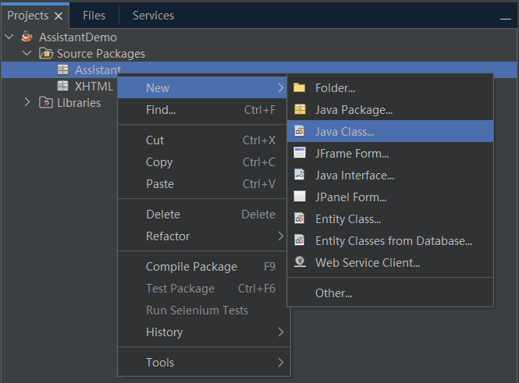Image resolution: width=519 pixels, height=383 pixels.
Task: Collapse the Source Packages tree node
Action: click(27, 54)
